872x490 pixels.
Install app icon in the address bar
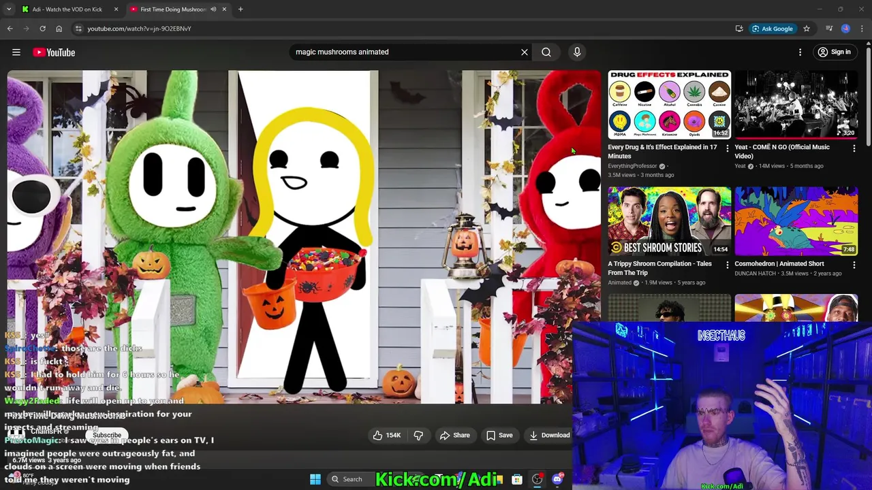[x=739, y=29]
